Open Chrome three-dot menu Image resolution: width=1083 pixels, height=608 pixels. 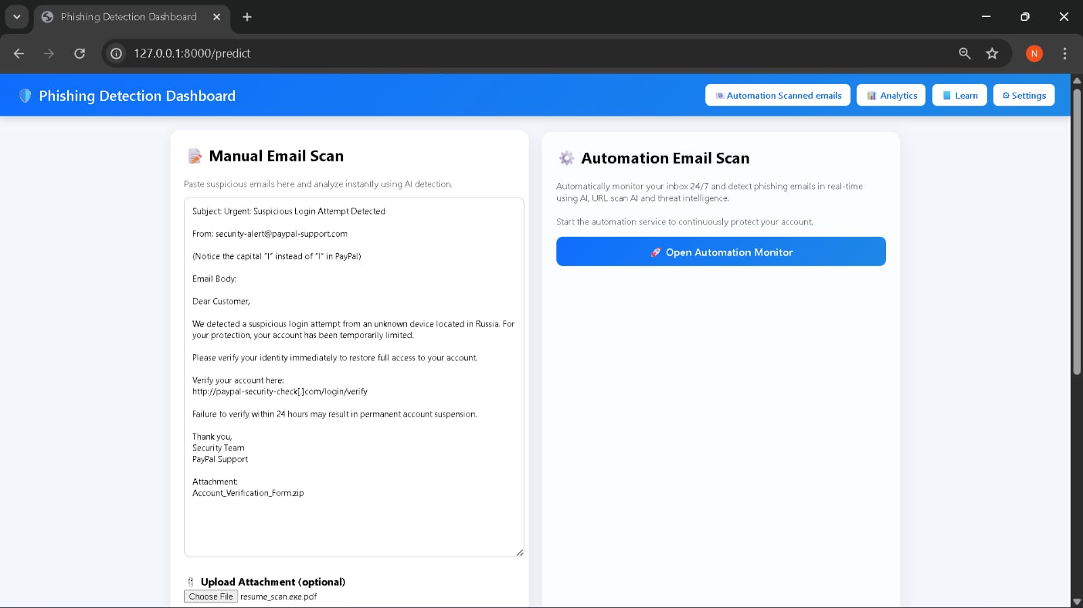[x=1064, y=53]
